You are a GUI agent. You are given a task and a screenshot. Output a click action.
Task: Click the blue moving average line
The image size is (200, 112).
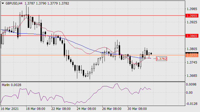76,43
